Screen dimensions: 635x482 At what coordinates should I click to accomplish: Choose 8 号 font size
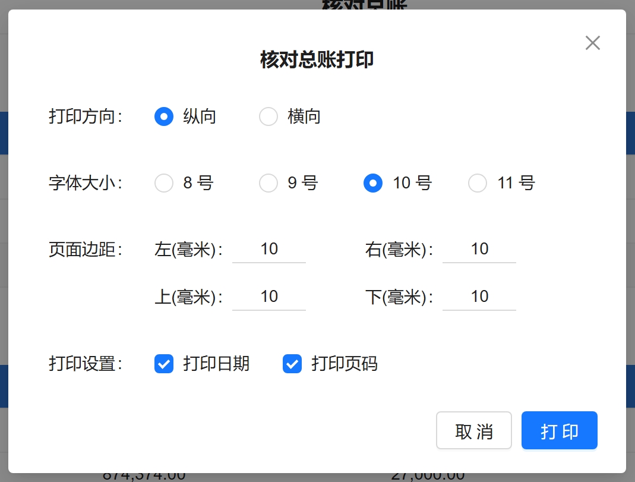pyautogui.click(x=164, y=183)
